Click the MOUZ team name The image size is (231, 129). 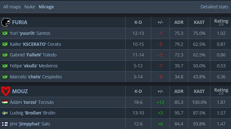20,91
